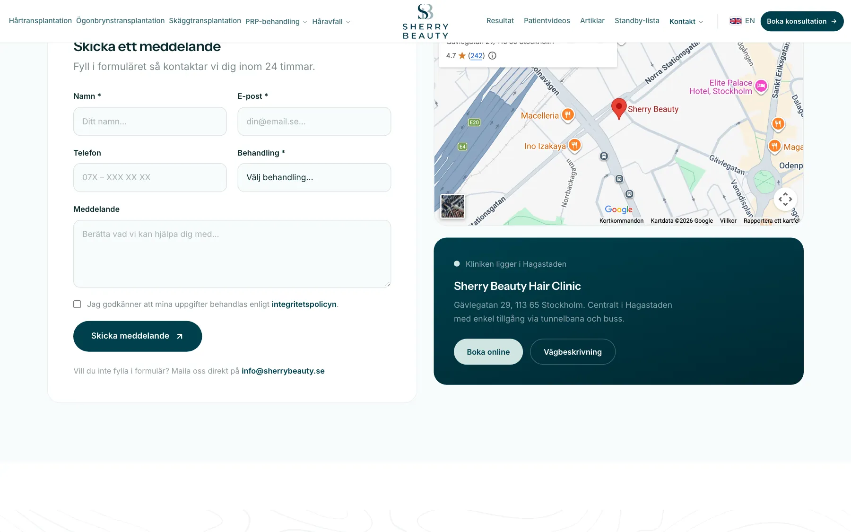Screen dimensions: 851x532
Task: Go to Artiklar page
Action: (x=592, y=21)
